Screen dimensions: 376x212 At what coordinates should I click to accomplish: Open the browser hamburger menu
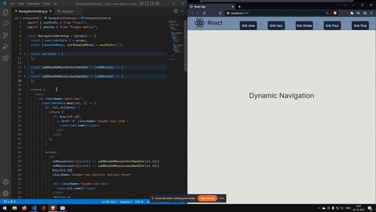(371, 13)
